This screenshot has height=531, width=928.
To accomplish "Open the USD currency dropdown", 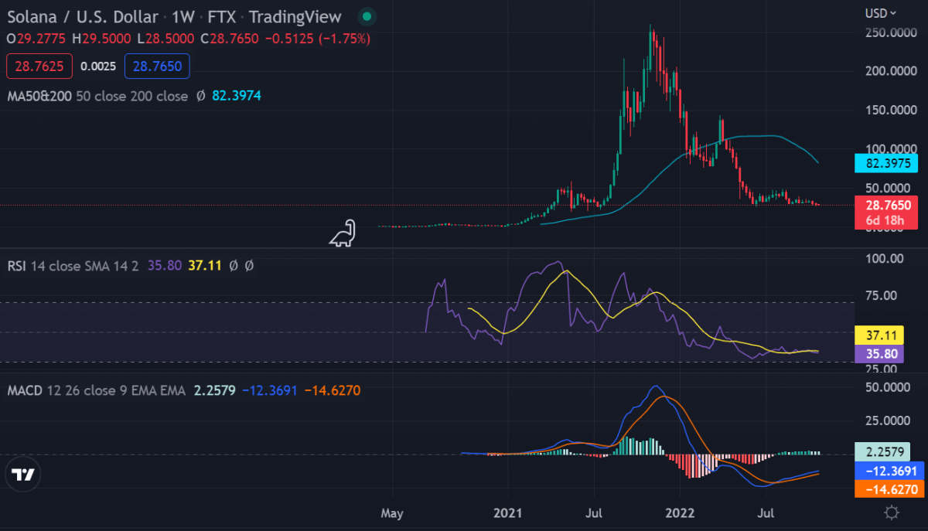I will tap(881, 13).
